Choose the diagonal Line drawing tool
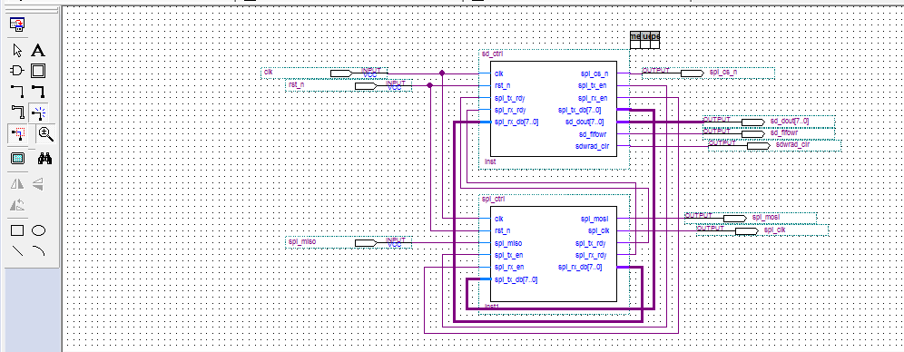Image resolution: width=904 pixels, height=352 pixels. (x=17, y=250)
